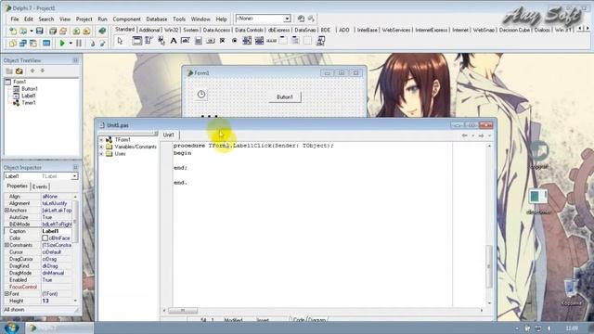Pick the Button component in palette
Viewport: 594px width, 334px height.
211,41
